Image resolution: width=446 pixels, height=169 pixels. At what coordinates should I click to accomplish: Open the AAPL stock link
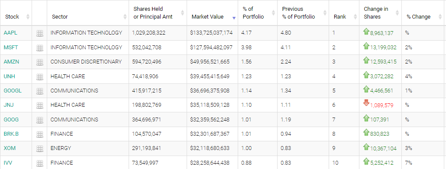pyautogui.click(x=10, y=33)
